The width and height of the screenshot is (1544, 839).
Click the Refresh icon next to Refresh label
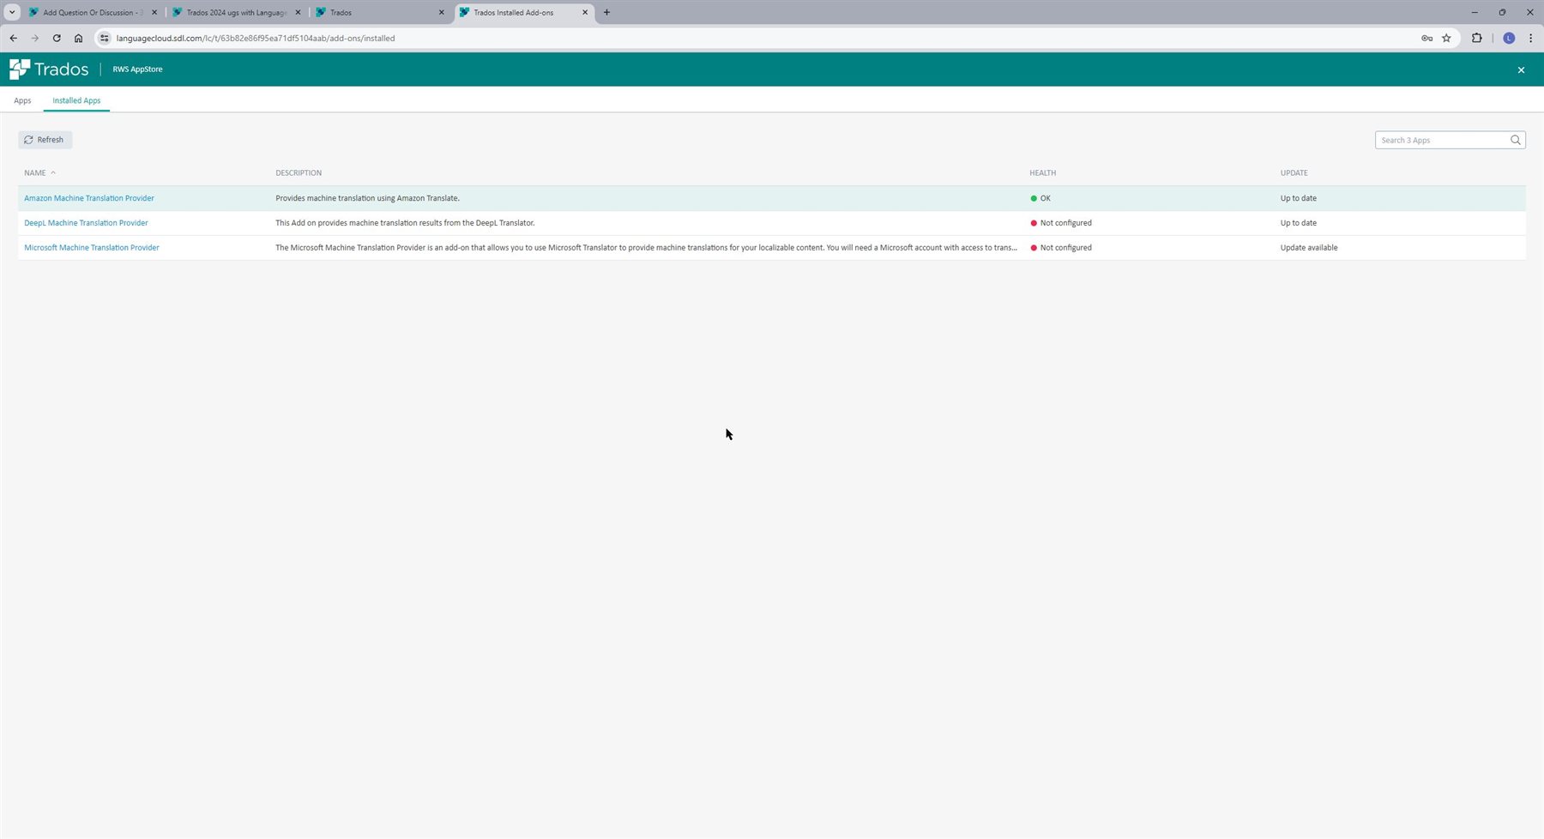point(29,139)
